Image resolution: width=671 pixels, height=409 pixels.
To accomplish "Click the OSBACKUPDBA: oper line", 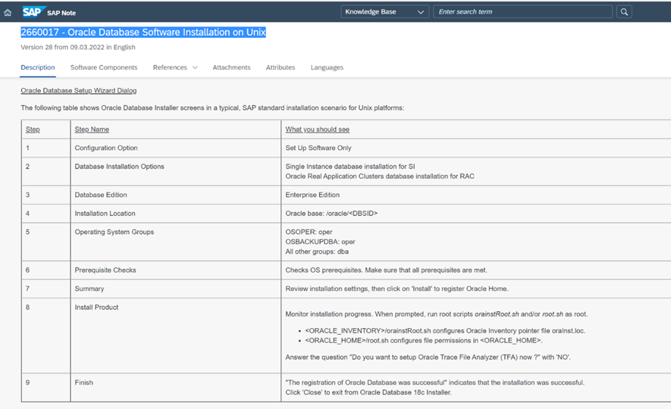I will click(320, 242).
